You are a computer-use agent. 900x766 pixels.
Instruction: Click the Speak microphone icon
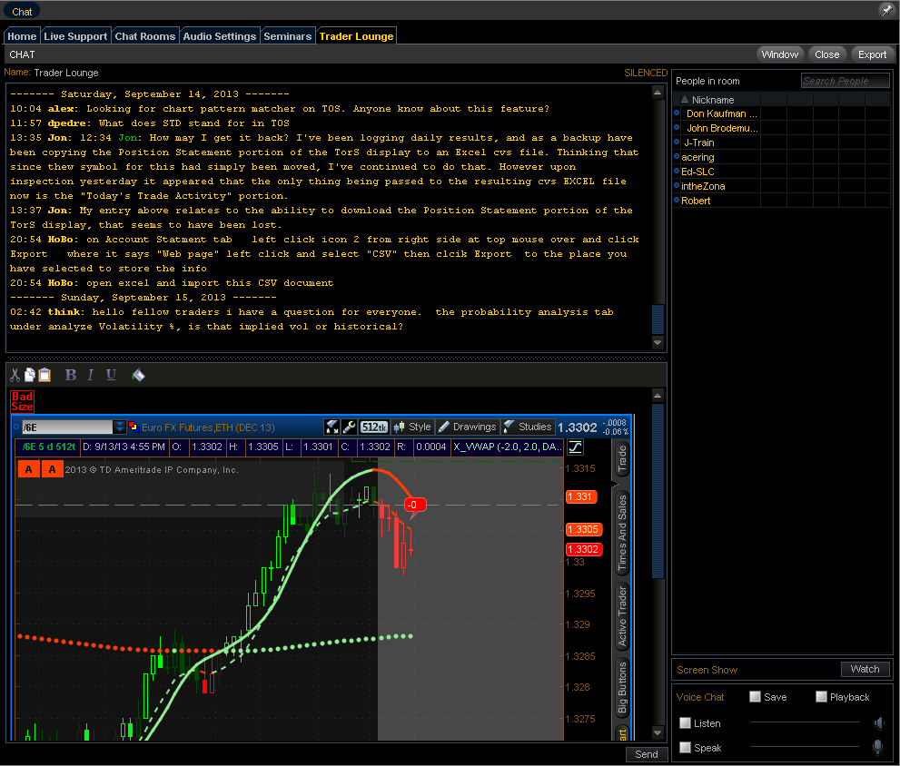pyautogui.click(x=877, y=747)
